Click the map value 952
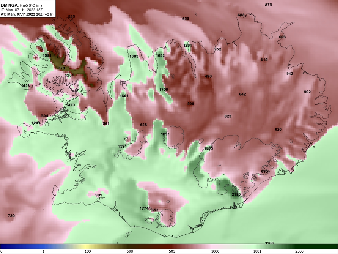The height and width of the screenshot is (254, 338). click(218, 49)
